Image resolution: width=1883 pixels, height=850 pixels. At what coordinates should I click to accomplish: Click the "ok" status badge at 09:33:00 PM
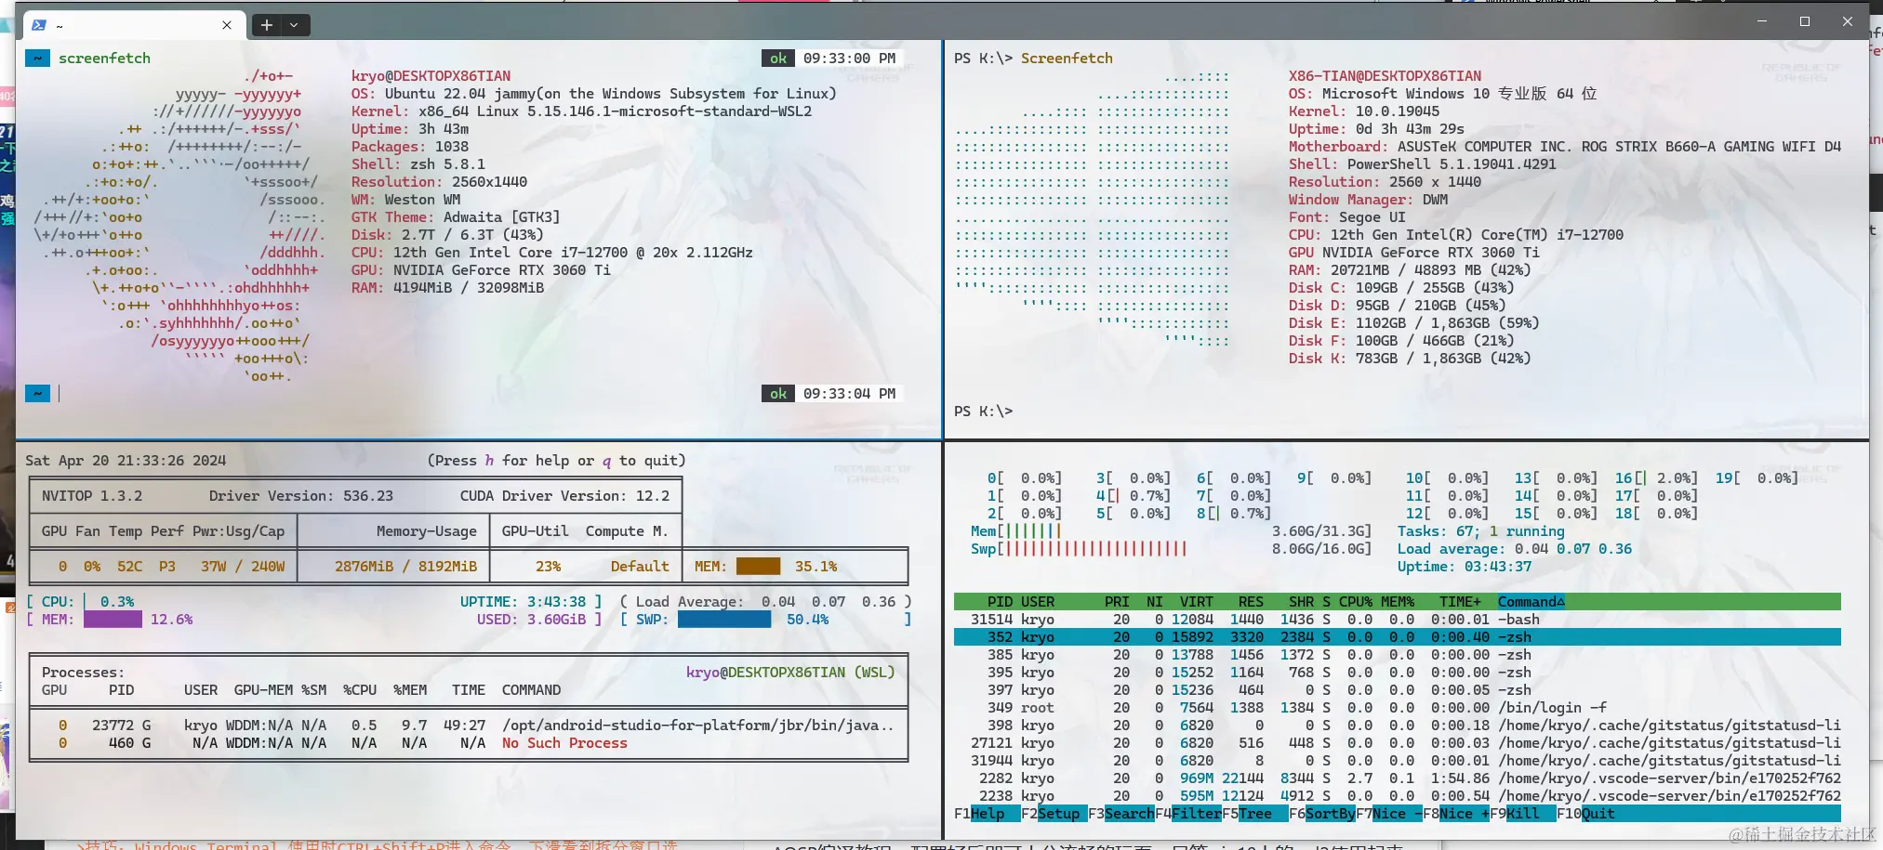click(x=778, y=59)
